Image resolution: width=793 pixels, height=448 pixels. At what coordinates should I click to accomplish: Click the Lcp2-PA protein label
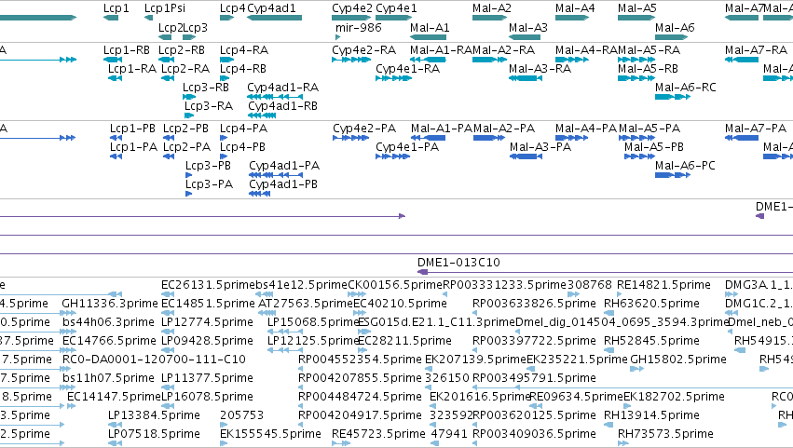[x=186, y=147]
